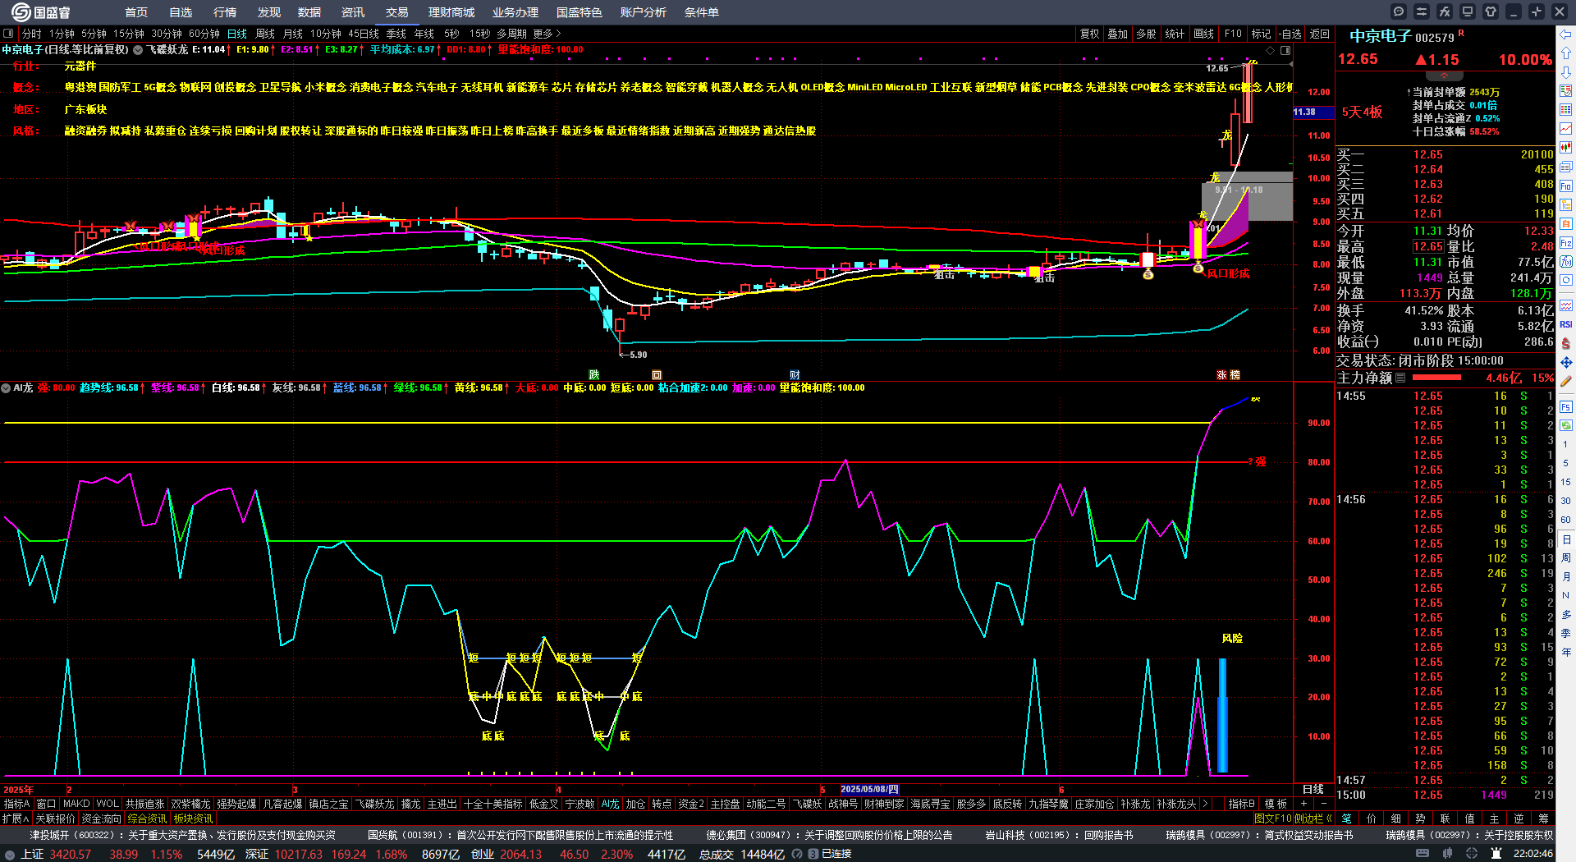Open the 交易 menu
Screen dimensions: 1576x862
pos(397,12)
